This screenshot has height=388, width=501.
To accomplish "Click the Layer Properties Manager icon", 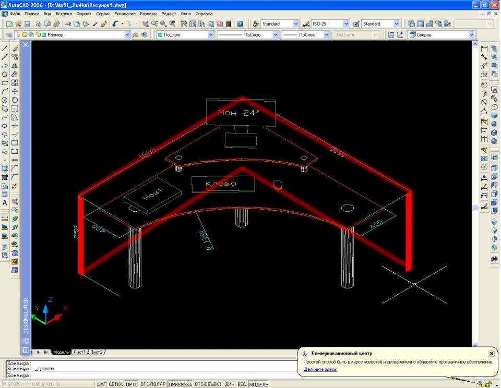I will click(x=9, y=35).
